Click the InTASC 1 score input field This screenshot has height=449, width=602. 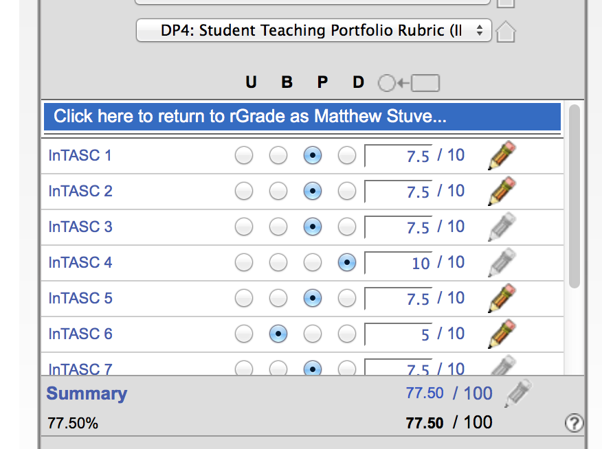(399, 156)
